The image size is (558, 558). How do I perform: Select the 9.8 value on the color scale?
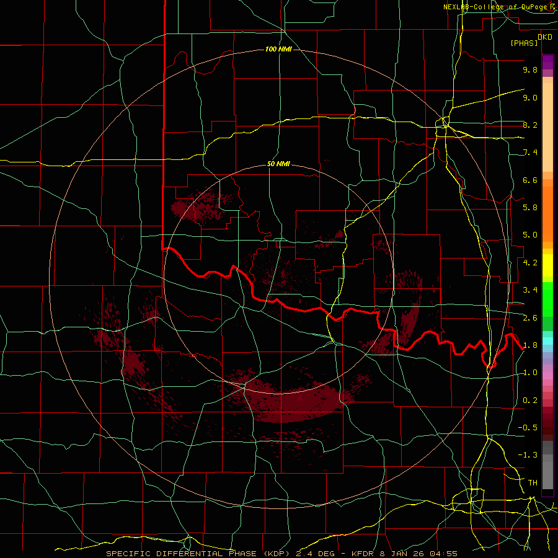click(x=530, y=69)
